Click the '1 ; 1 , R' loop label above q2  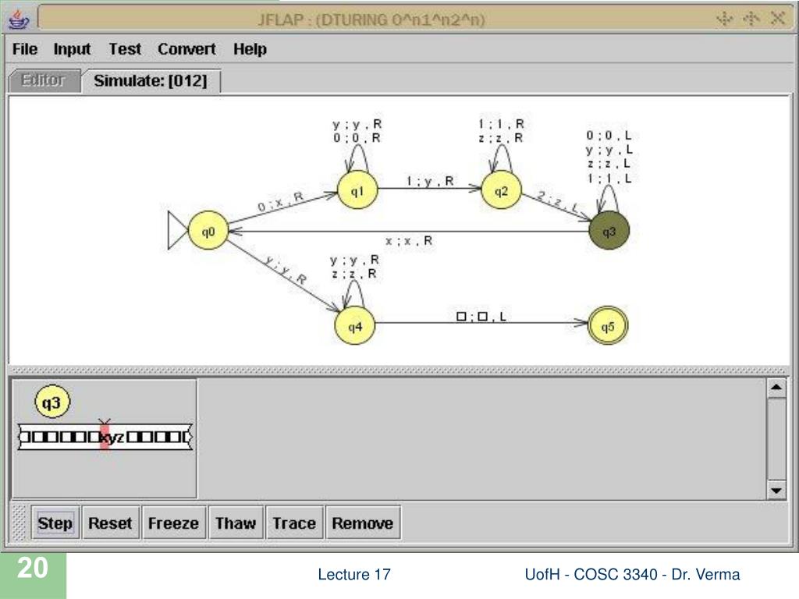click(502, 124)
